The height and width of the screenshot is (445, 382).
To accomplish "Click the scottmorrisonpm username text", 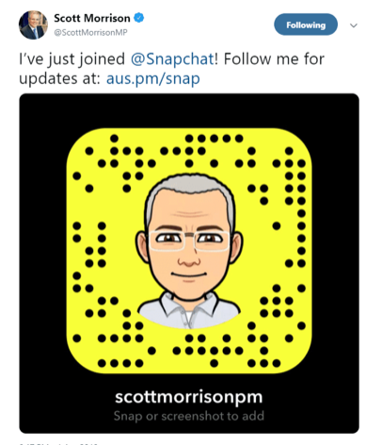I will [x=189, y=397].
